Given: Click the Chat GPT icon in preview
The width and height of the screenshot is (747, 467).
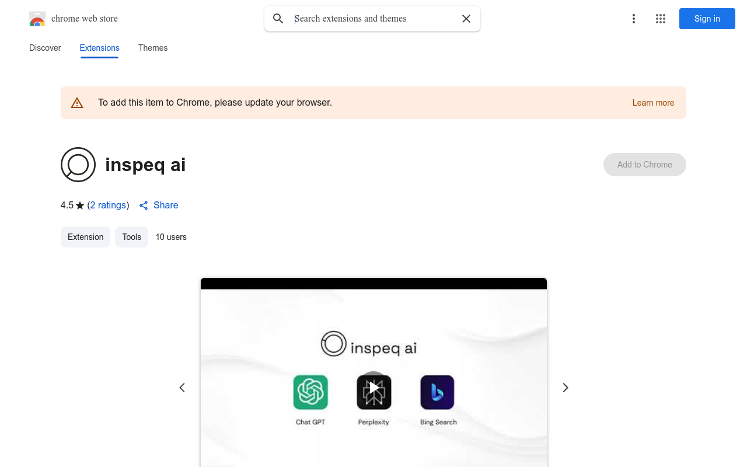Looking at the screenshot, I should coord(310,392).
